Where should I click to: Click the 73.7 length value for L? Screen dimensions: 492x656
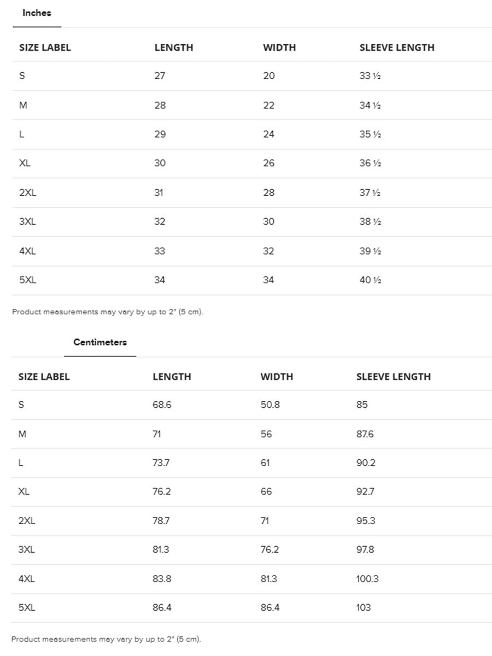click(x=161, y=463)
